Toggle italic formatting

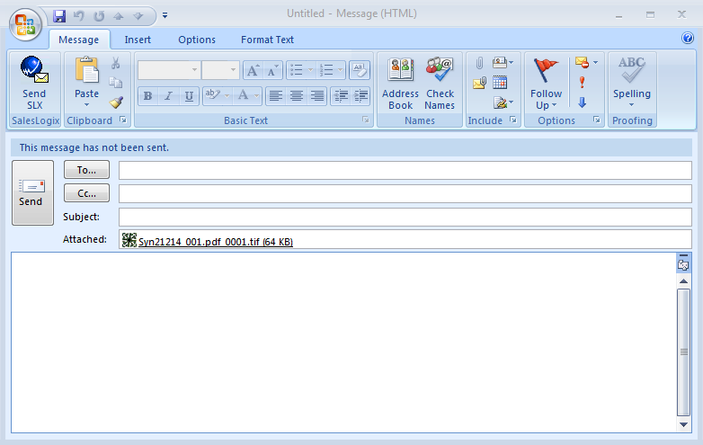tap(169, 96)
